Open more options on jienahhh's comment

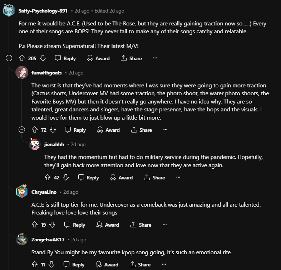tap(178, 177)
